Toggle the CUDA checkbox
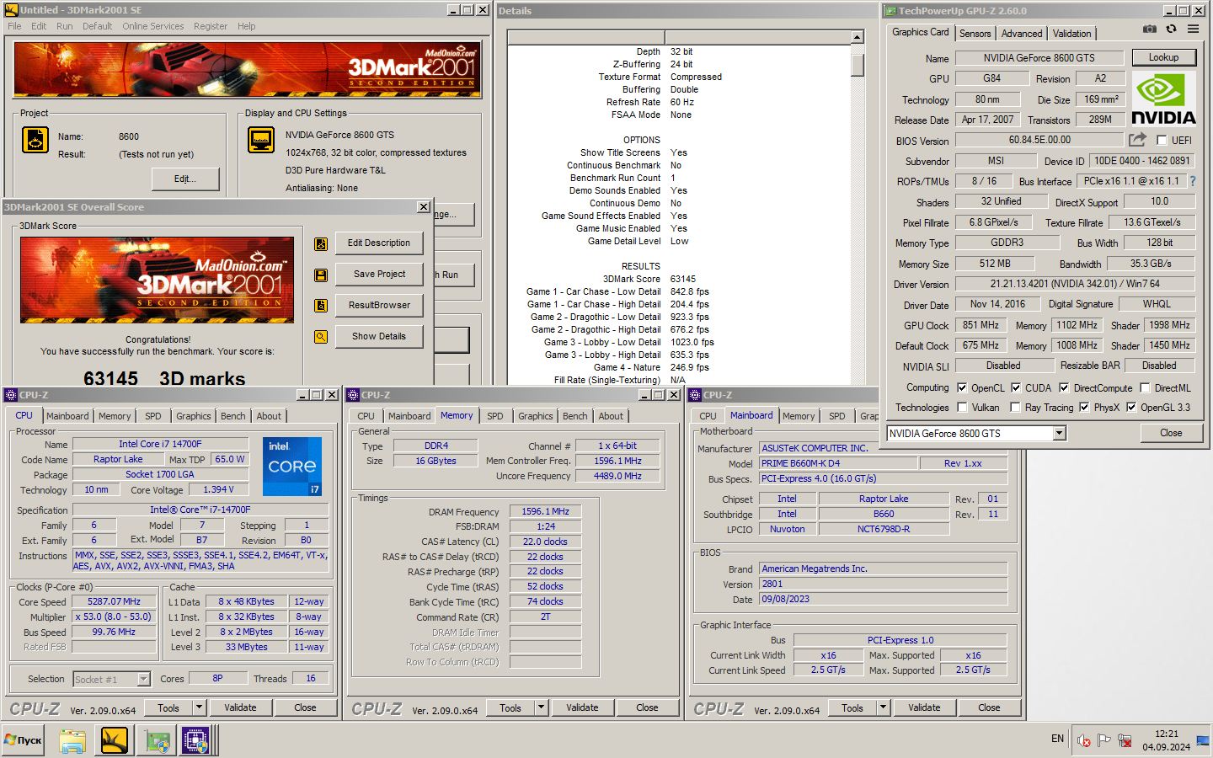Image resolution: width=1213 pixels, height=758 pixels. click(x=1016, y=387)
